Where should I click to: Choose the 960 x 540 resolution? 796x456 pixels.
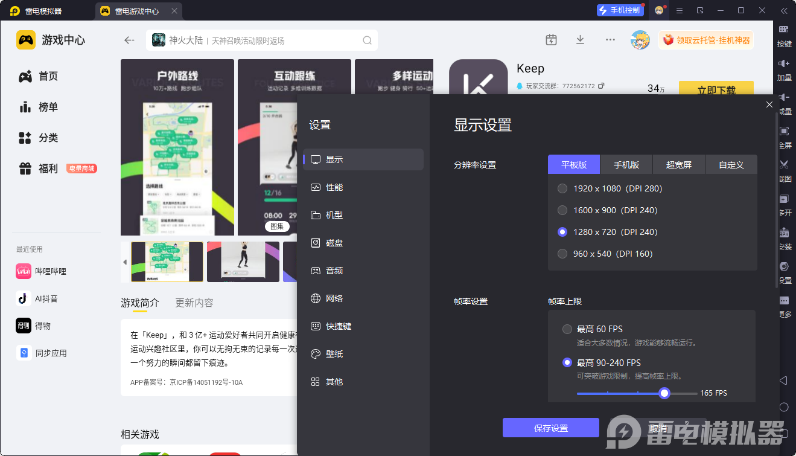[x=562, y=254]
